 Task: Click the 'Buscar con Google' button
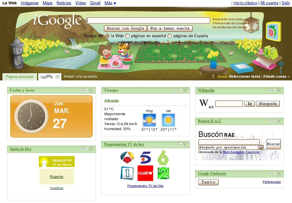pyautogui.click(x=125, y=29)
